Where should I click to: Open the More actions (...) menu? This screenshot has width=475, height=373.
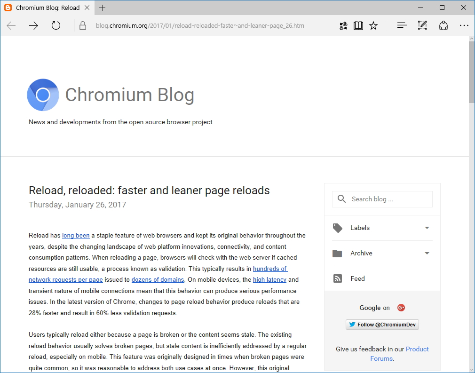coord(464,25)
